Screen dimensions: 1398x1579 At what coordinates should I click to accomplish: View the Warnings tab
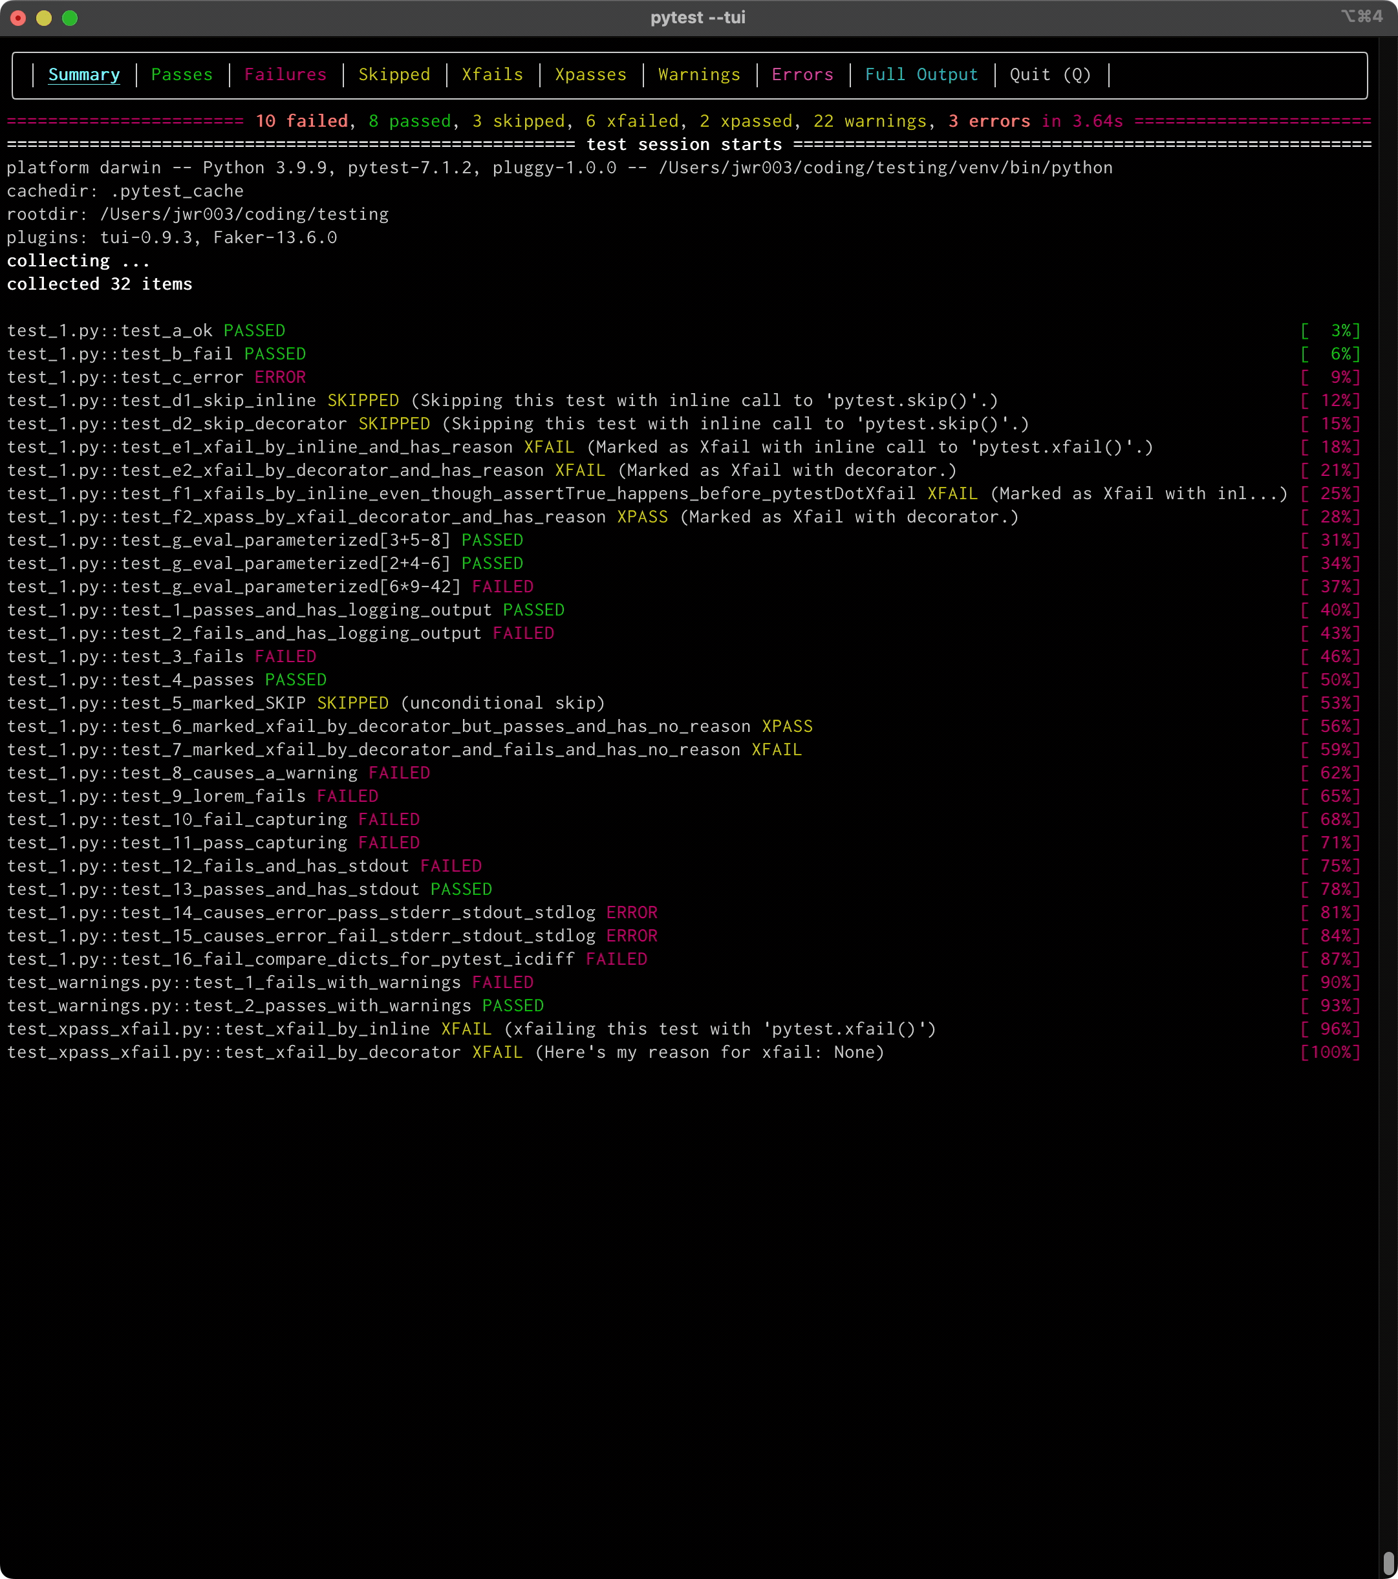[698, 75]
